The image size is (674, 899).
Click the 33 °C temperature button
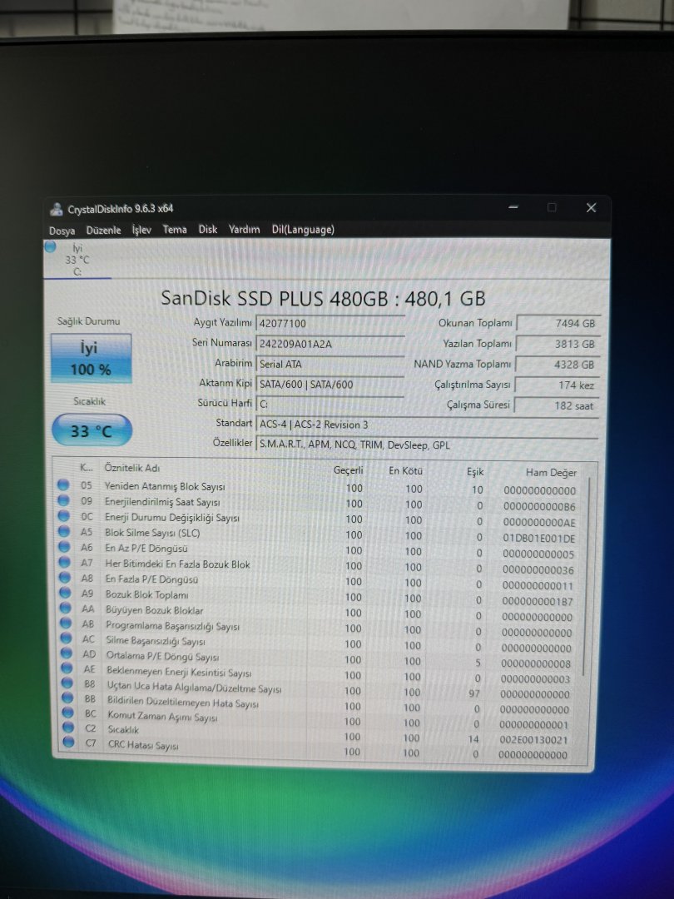point(92,430)
